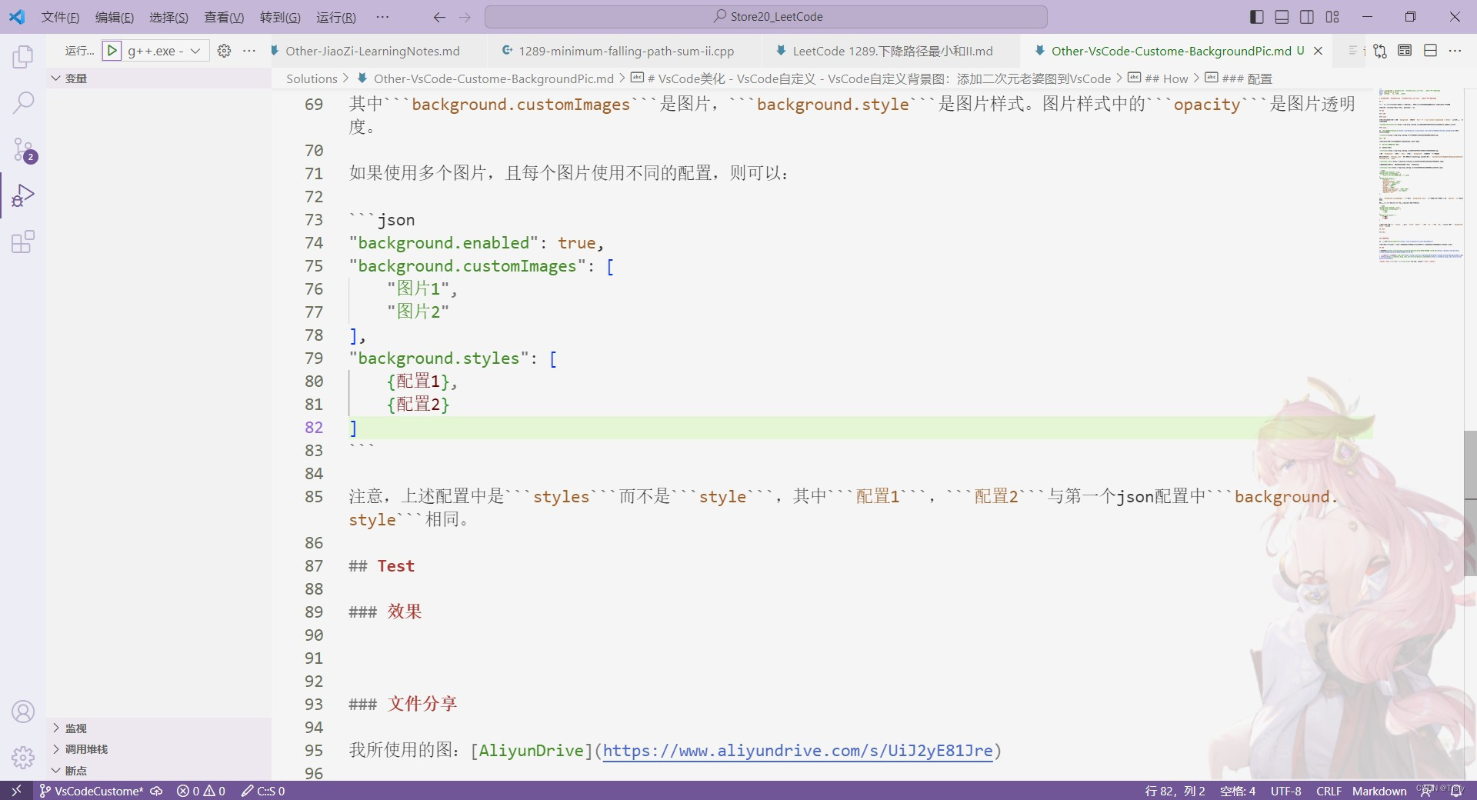Image resolution: width=1477 pixels, height=800 pixels.
Task: Click the ### 文件分享 heading text
Action: click(403, 705)
